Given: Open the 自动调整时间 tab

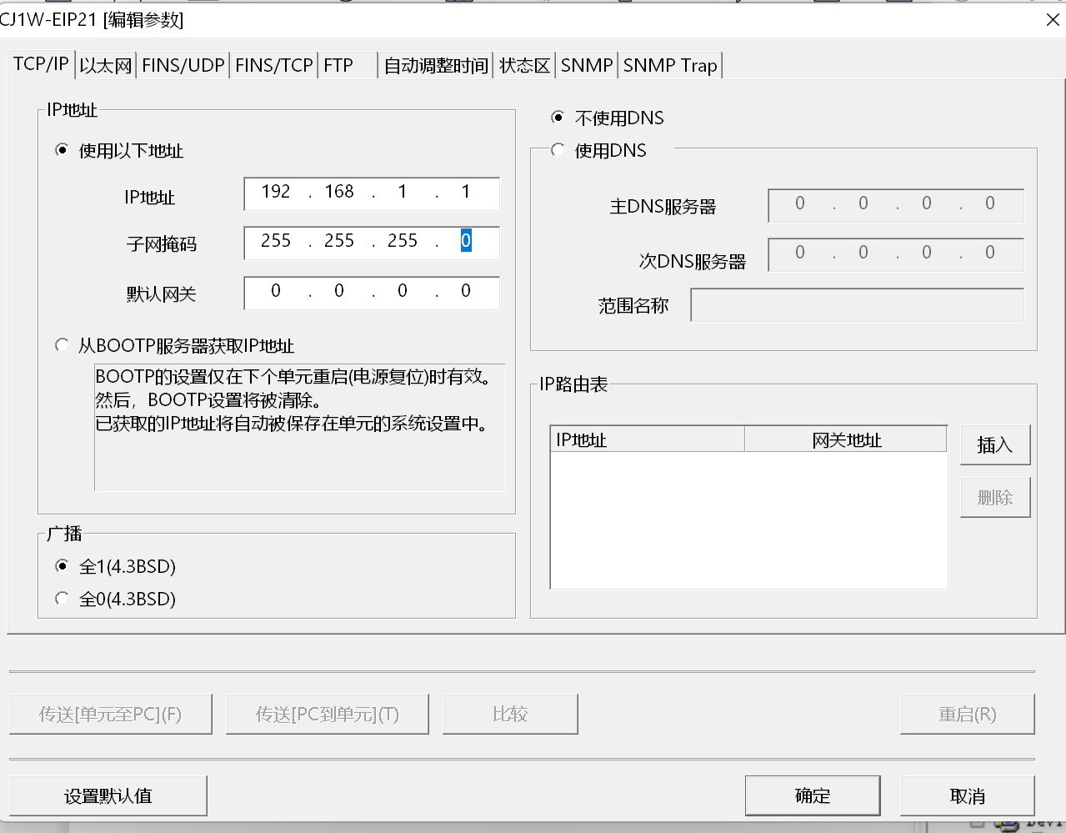Looking at the screenshot, I should coord(436,66).
